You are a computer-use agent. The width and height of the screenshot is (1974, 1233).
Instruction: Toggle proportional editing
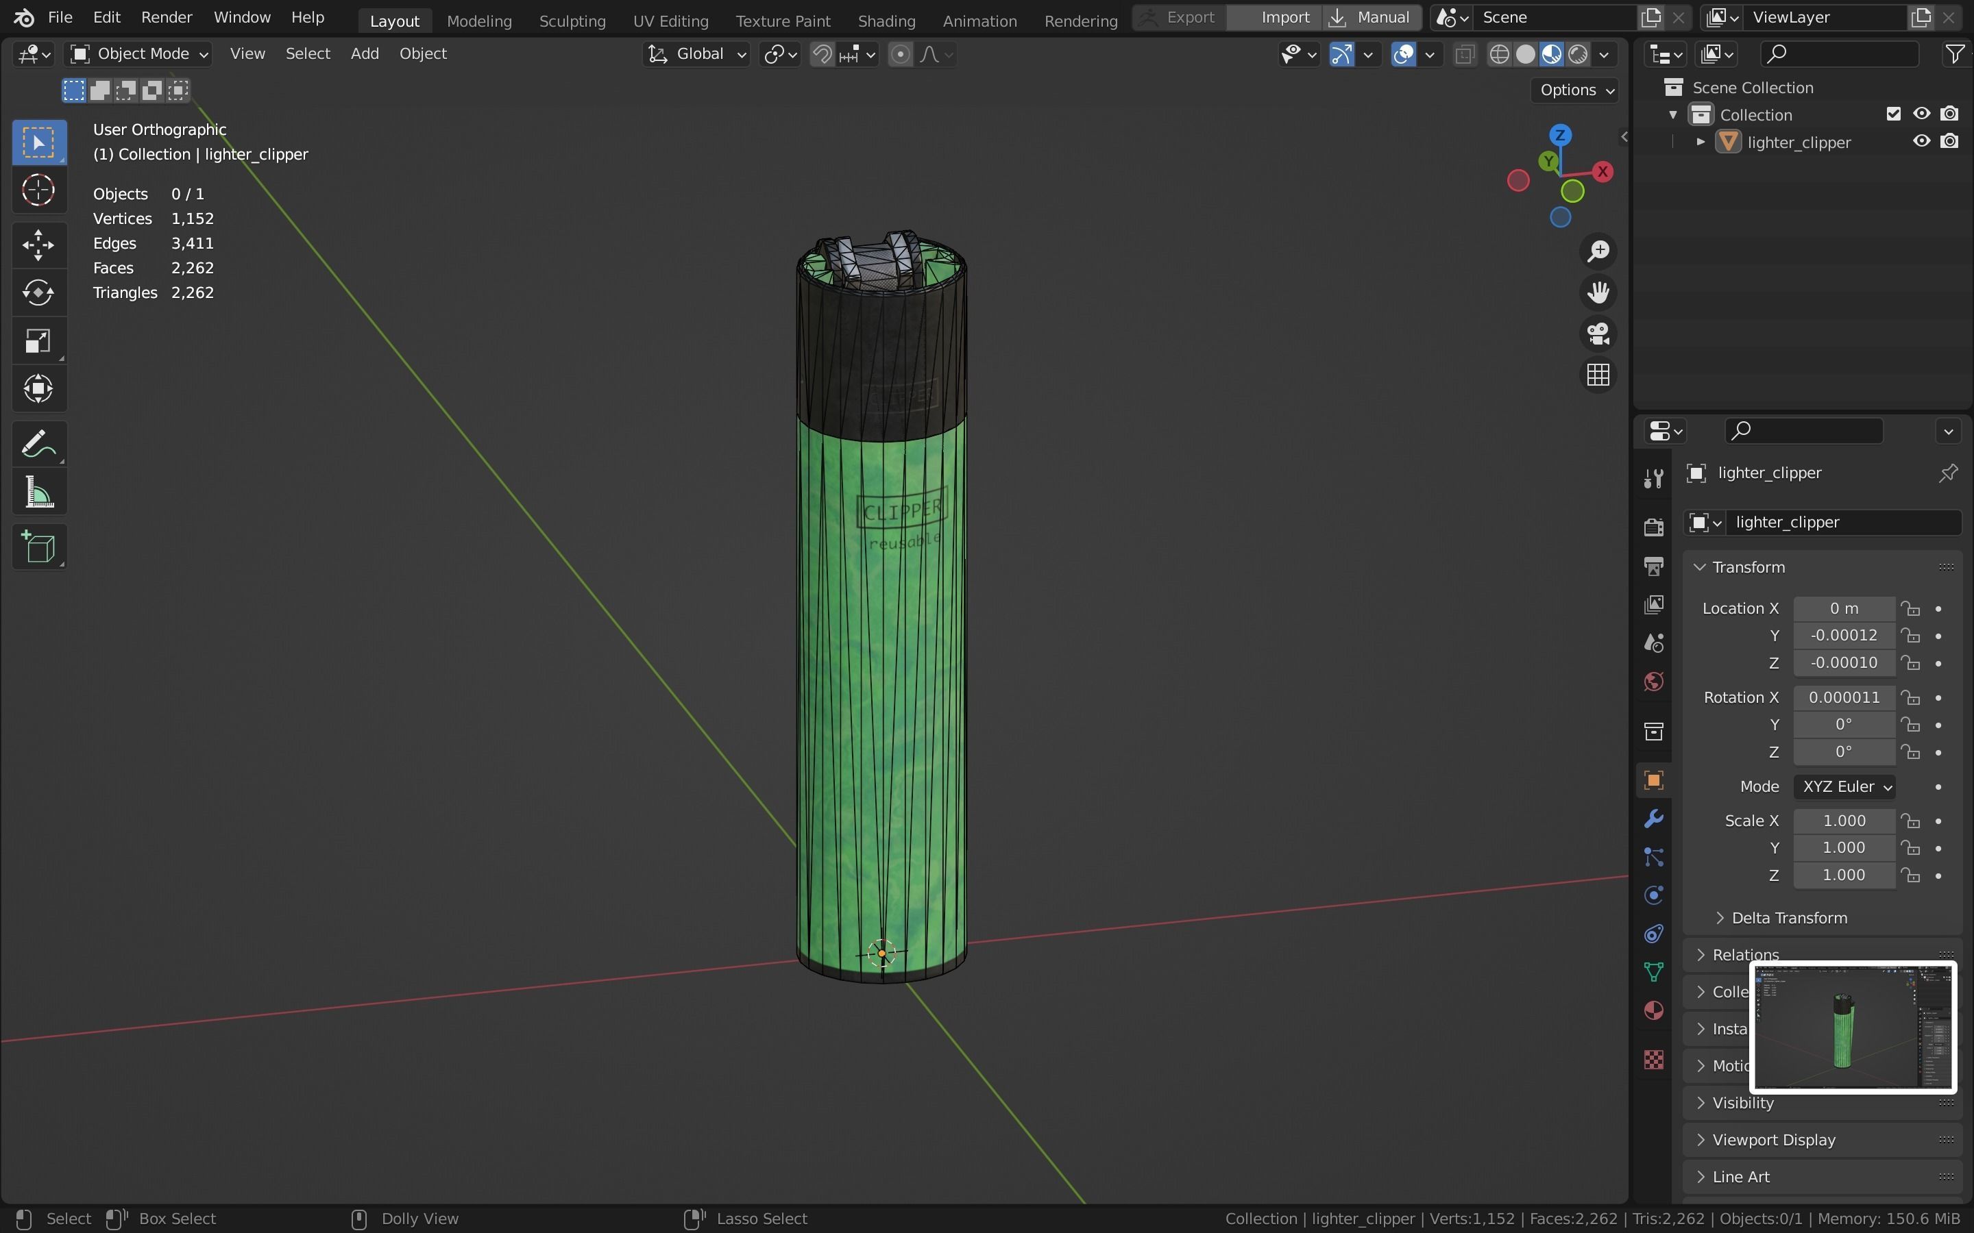click(x=900, y=55)
